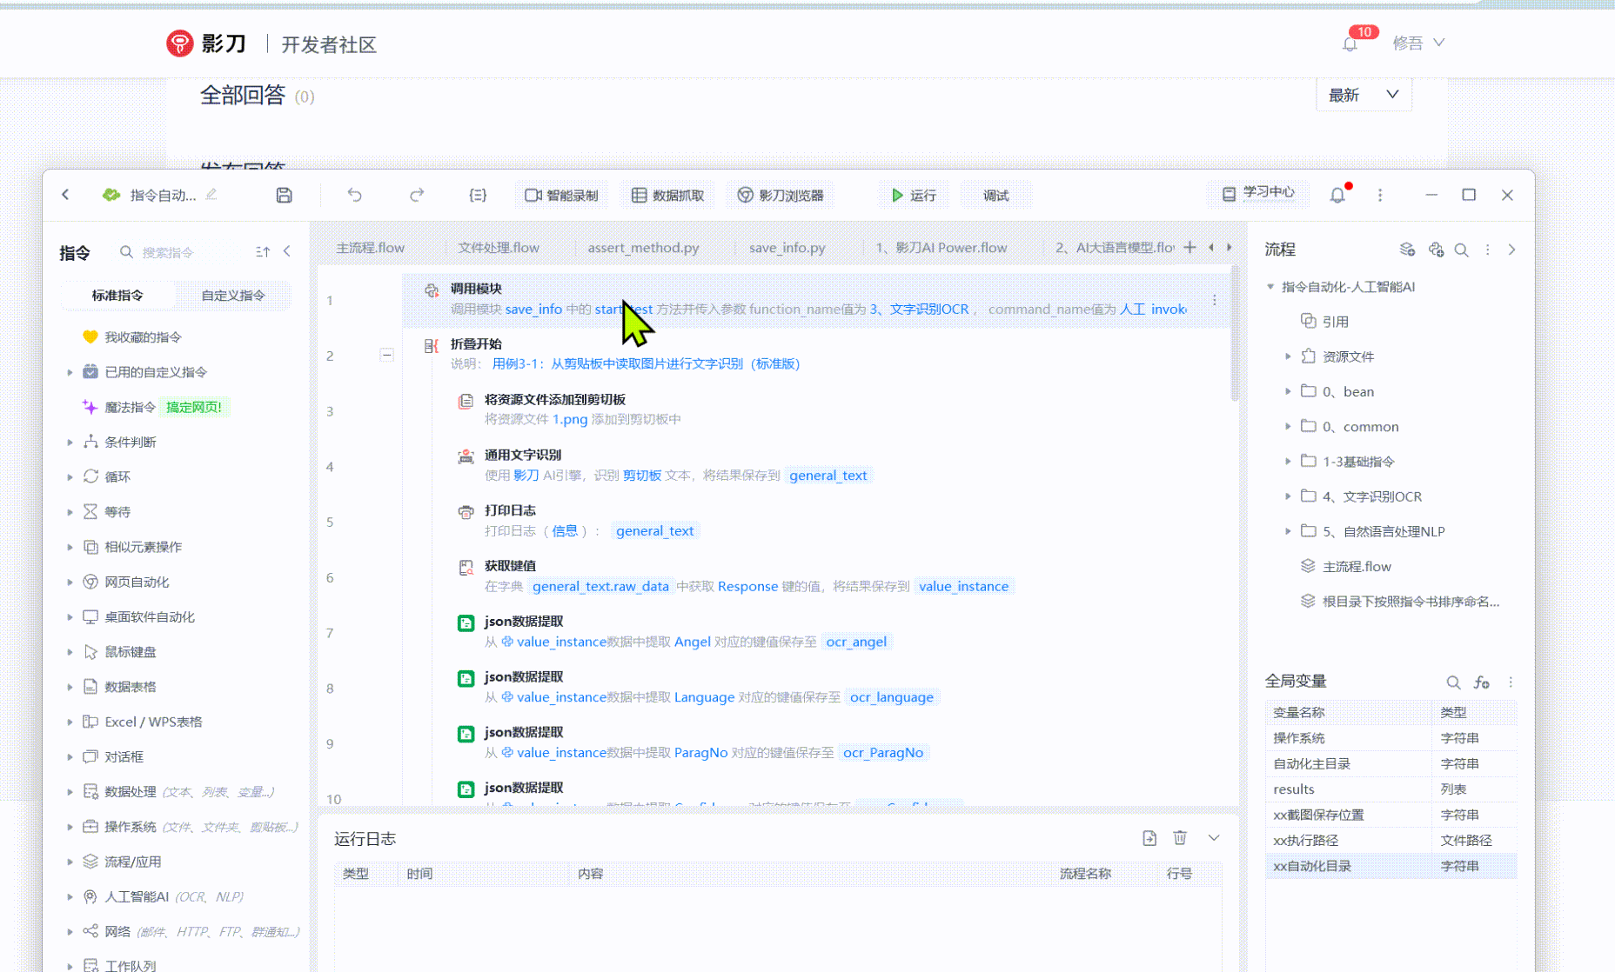
Task: Click the redo arrow icon
Action: [x=417, y=196]
